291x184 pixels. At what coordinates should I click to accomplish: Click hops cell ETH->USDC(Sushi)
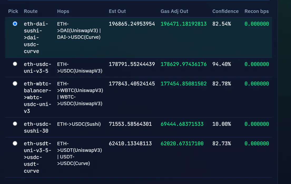[x=79, y=124]
